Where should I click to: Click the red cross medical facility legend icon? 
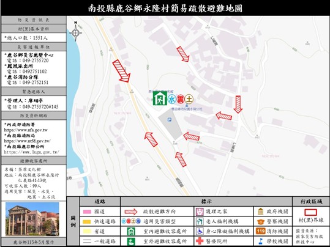tap(200, 241)
